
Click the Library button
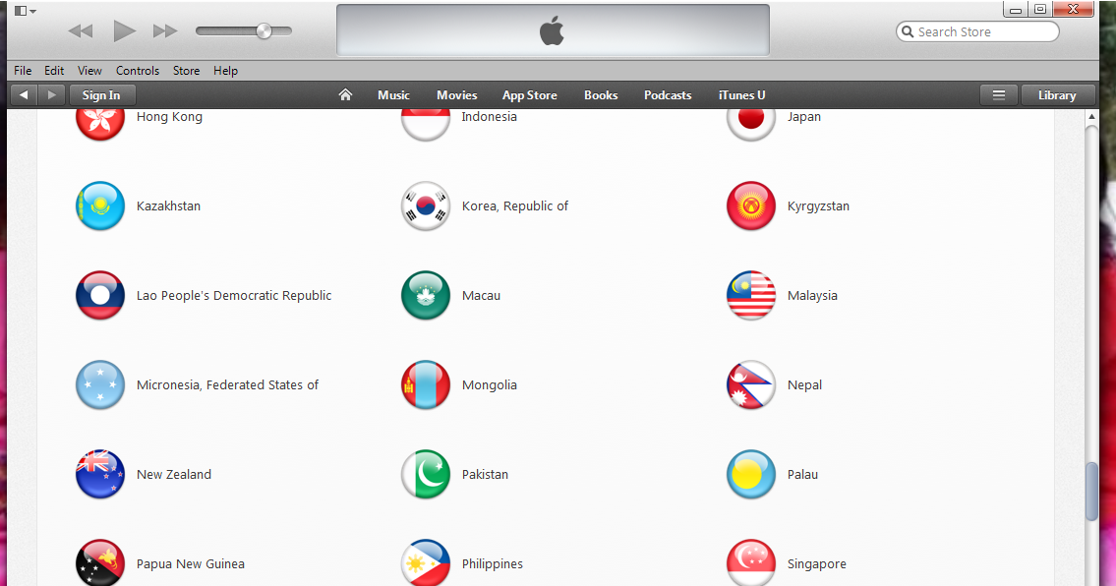tap(1057, 94)
